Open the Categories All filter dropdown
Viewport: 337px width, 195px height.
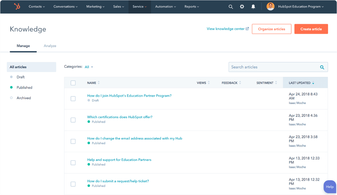coord(89,67)
